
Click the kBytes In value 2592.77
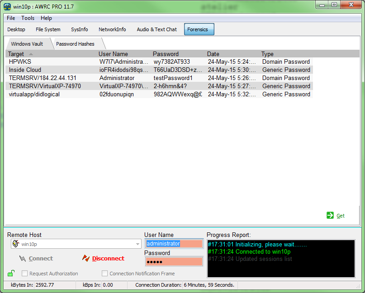[45, 285]
